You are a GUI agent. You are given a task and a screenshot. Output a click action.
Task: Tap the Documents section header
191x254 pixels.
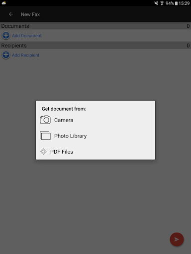point(95,26)
